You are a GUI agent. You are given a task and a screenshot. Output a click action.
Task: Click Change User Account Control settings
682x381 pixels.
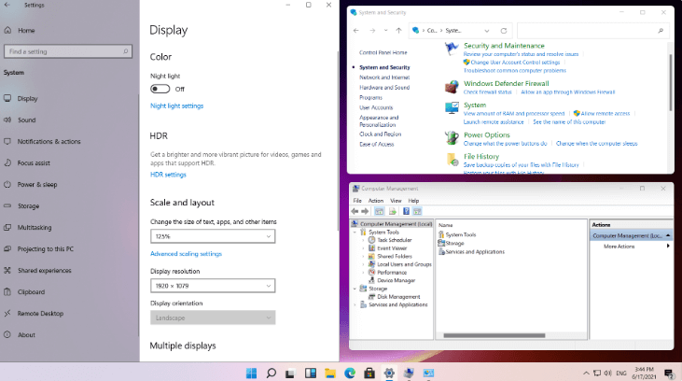[515, 63]
